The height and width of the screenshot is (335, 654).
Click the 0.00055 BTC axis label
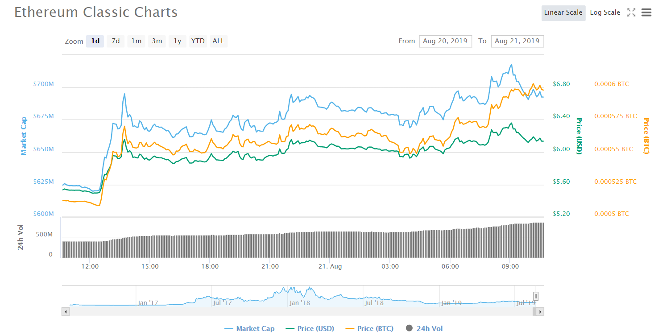(x=613, y=149)
